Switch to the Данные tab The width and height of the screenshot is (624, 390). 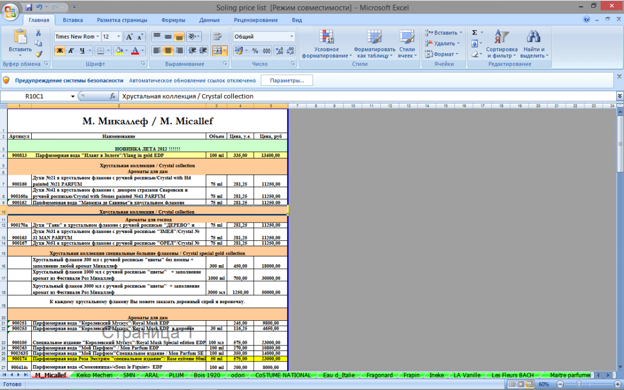pos(209,20)
